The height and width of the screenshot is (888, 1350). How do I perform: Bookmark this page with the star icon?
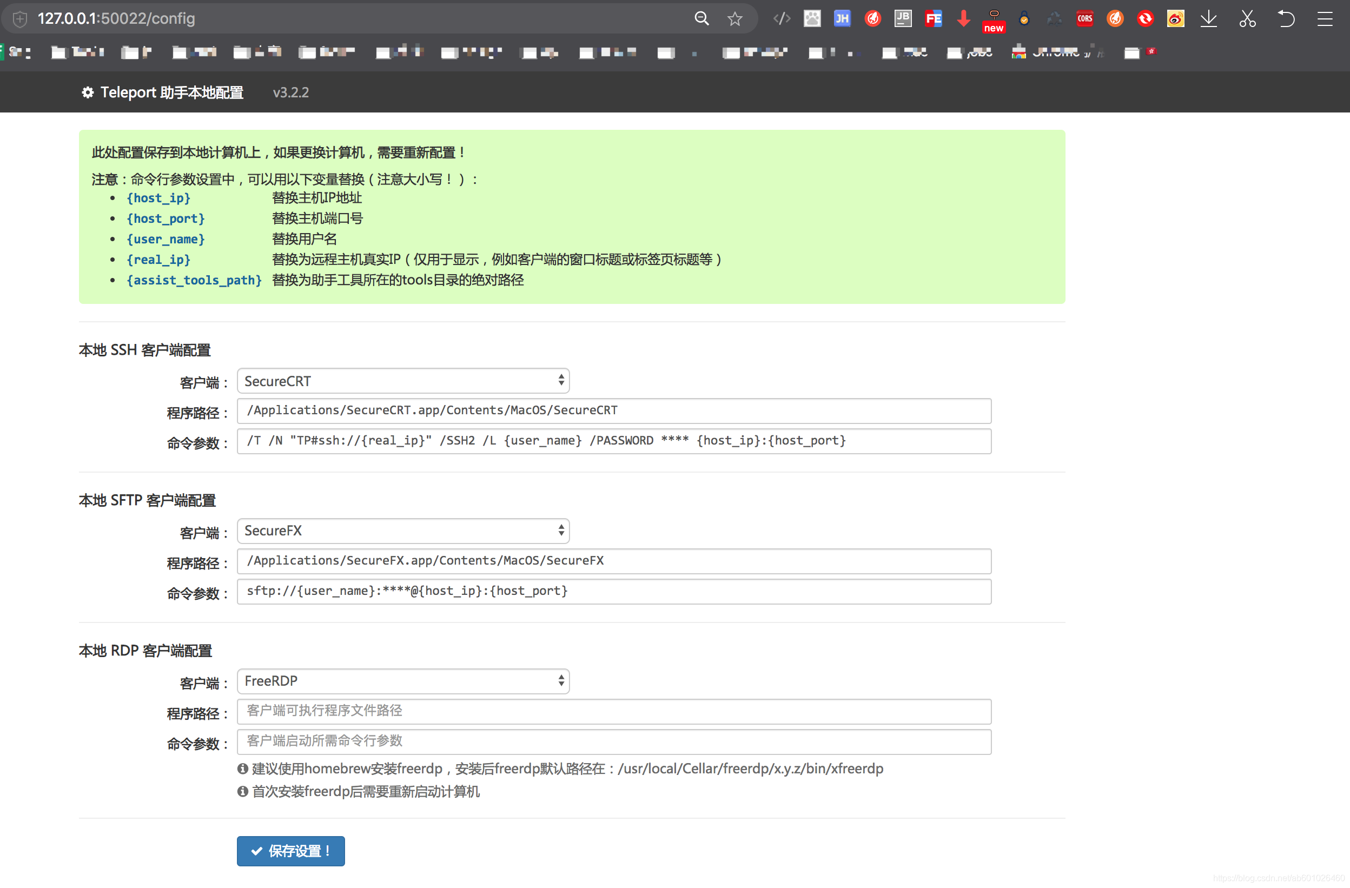pos(734,19)
